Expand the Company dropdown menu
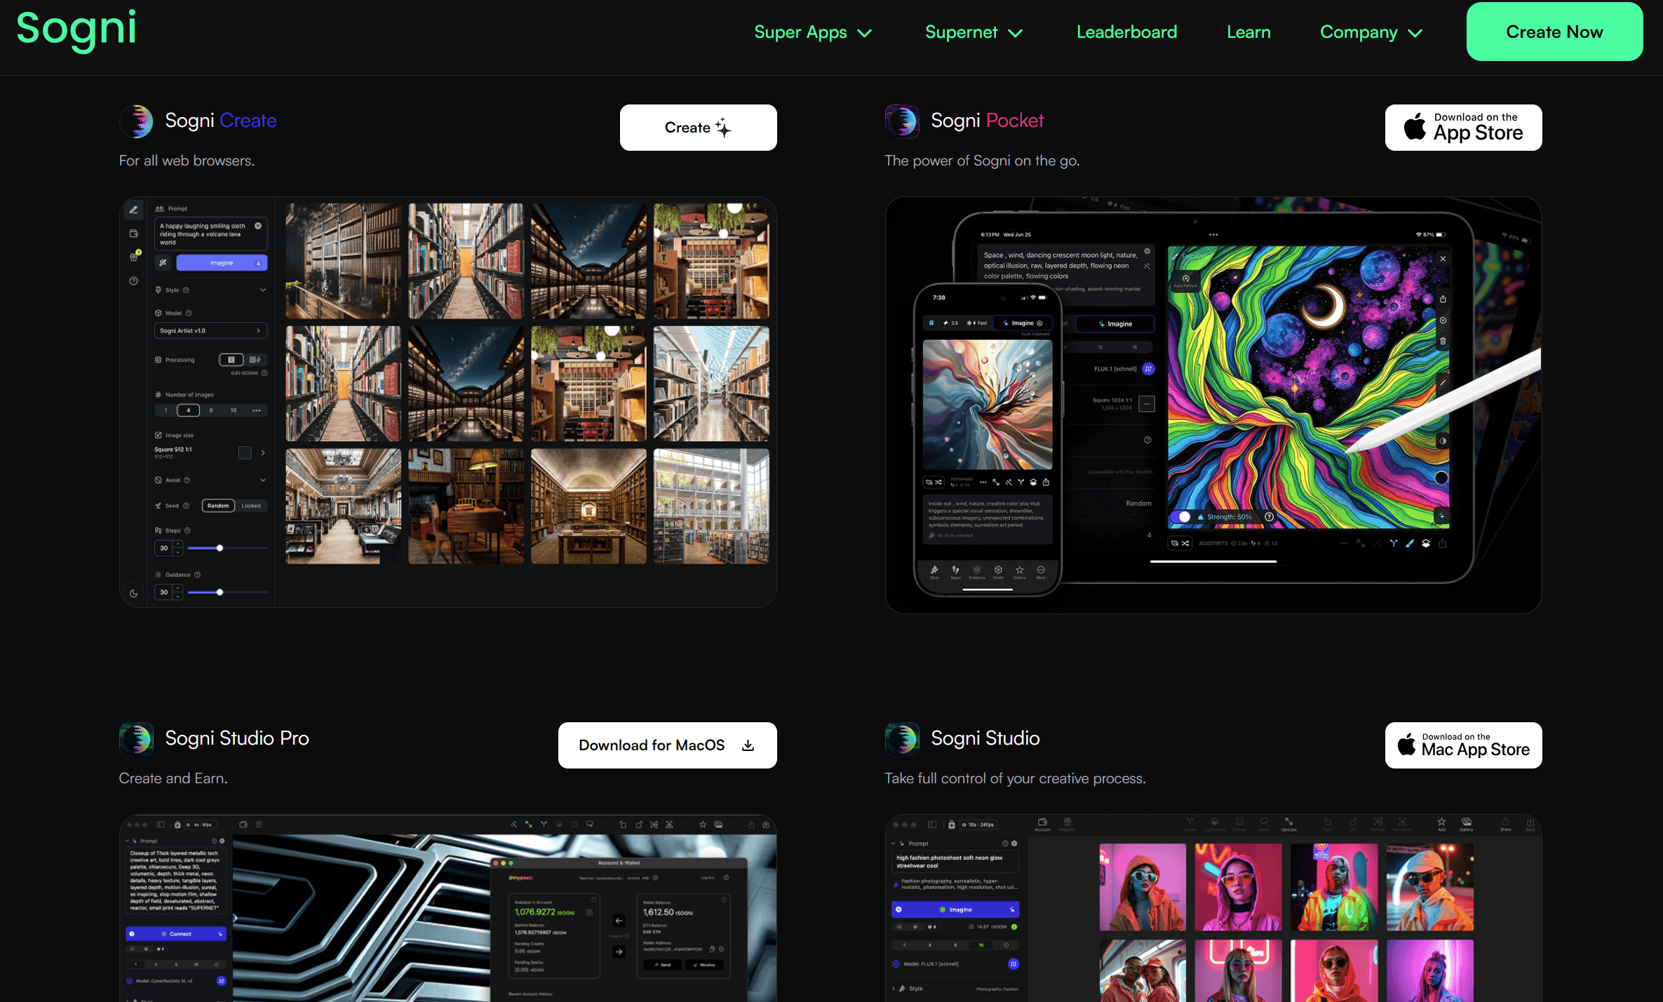The width and height of the screenshot is (1663, 1002). coord(1371,32)
